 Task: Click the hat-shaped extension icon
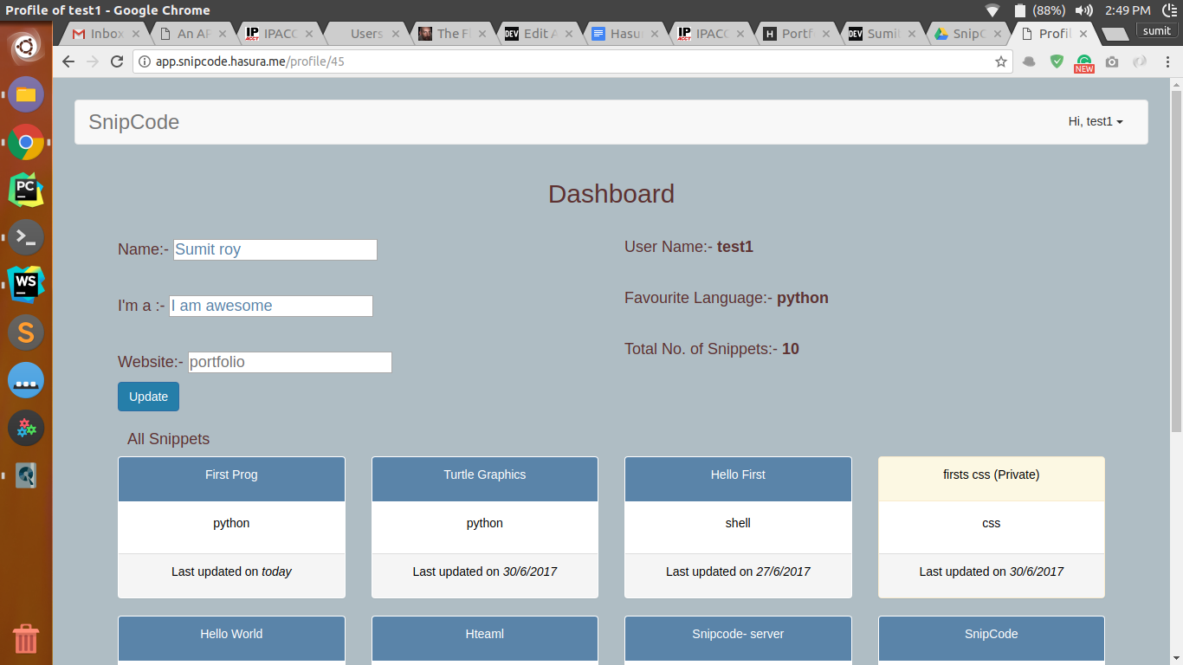1029,61
